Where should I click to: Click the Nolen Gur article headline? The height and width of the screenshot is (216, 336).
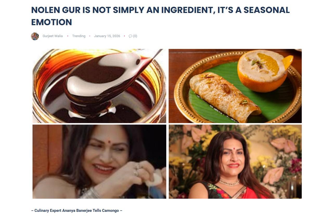coord(160,16)
